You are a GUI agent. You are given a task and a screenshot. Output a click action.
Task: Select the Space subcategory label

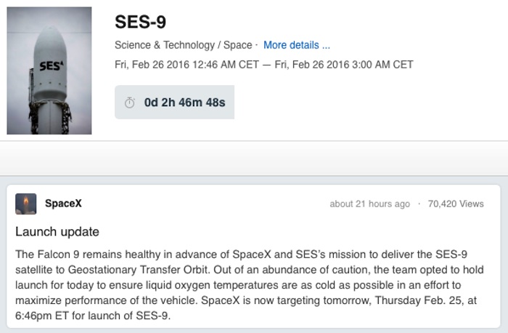click(x=237, y=45)
